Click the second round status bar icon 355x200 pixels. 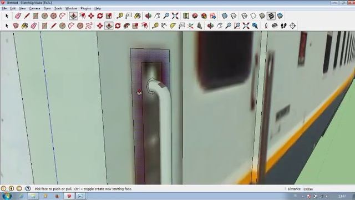11,188
